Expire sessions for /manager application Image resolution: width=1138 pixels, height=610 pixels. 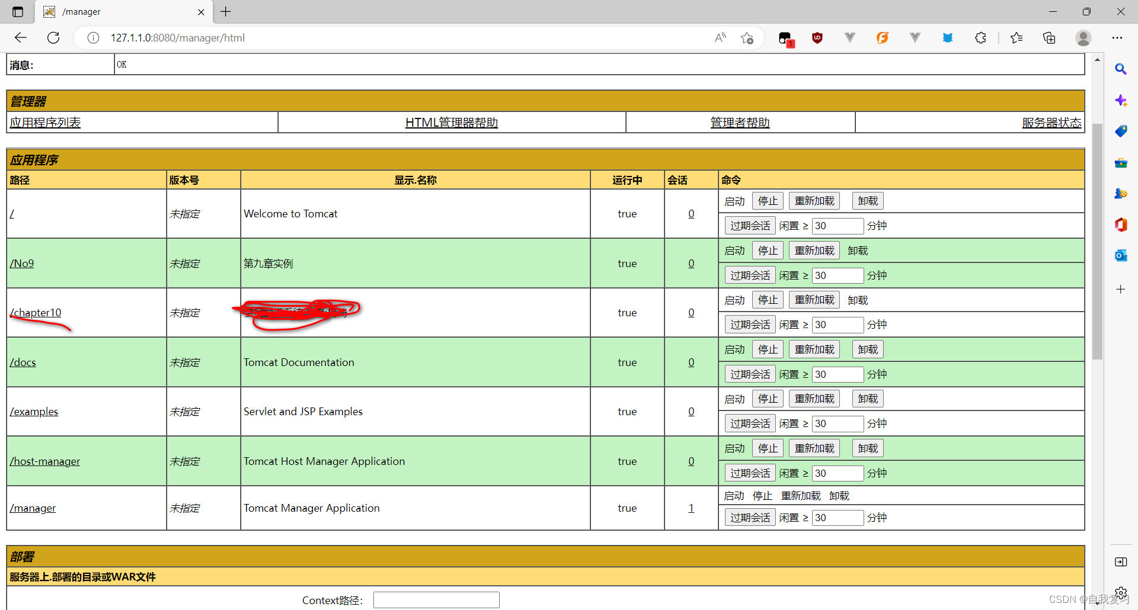click(750, 518)
